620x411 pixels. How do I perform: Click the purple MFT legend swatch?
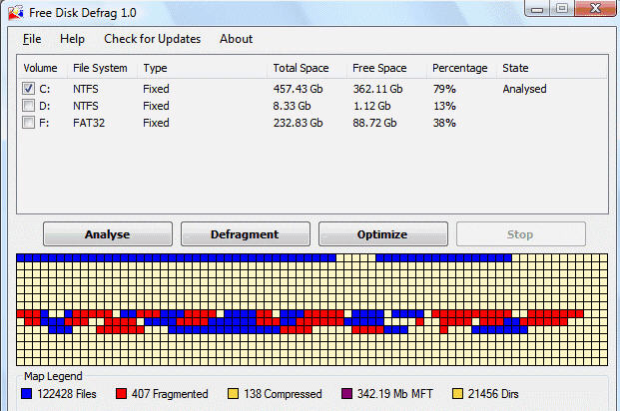pyautogui.click(x=347, y=394)
